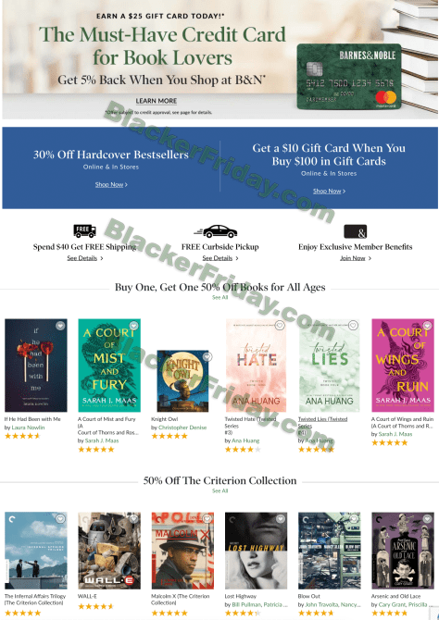Click heart icon on Arsenic and Old Lace
Image resolution: width=439 pixels, height=620 pixels.
click(x=427, y=519)
